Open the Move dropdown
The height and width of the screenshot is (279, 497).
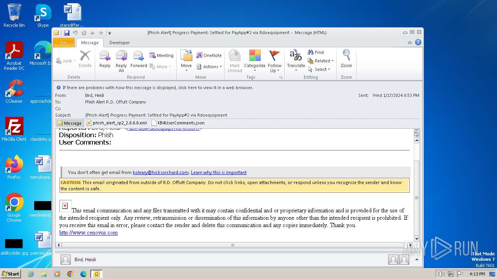point(186,61)
